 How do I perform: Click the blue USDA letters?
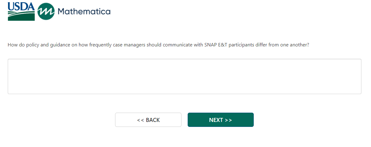coord(21,7)
